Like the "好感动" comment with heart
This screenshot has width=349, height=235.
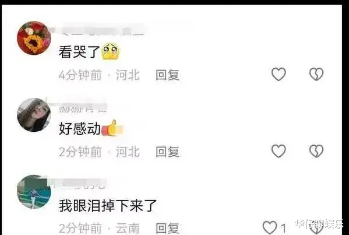point(279,151)
